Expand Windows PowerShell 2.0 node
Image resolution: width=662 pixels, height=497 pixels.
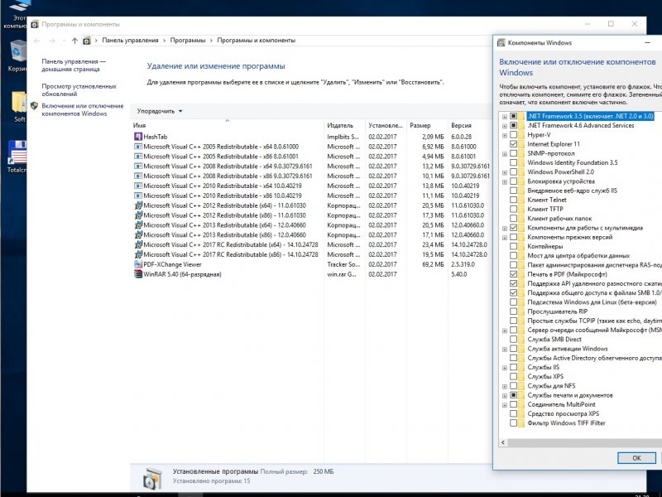coord(505,172)
